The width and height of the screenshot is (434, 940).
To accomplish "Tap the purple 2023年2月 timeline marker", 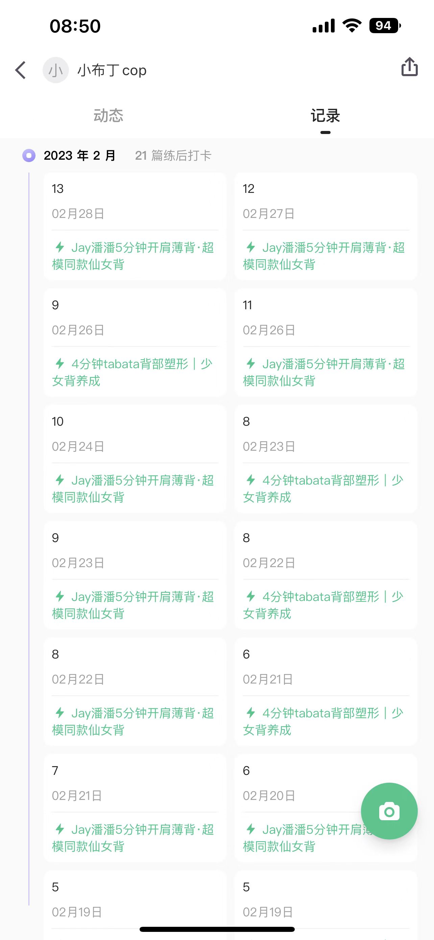I will pyautogui.click(x=29, y=155).
